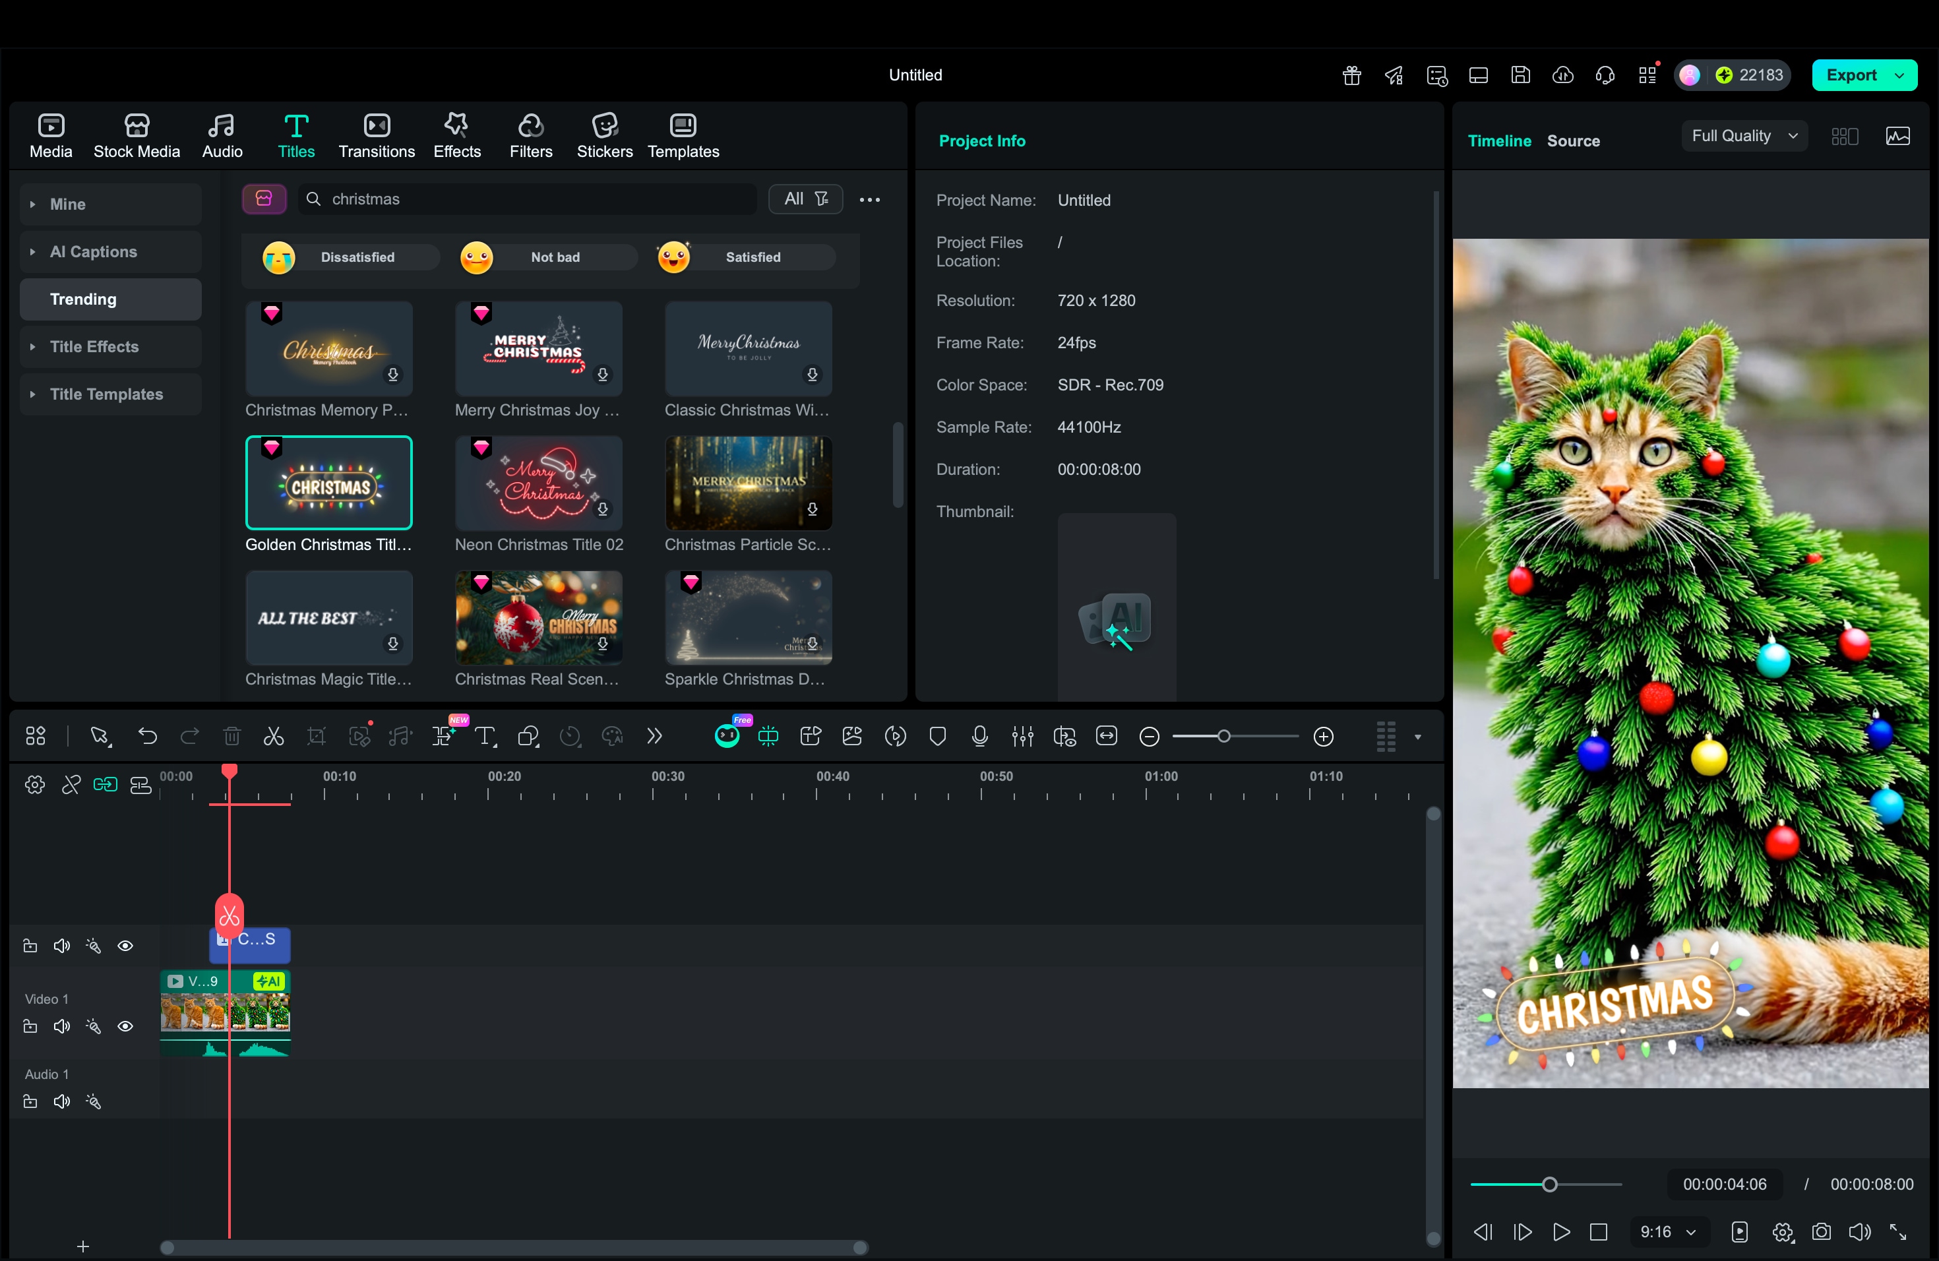Screen dimensions: 1939x1261
Task: Switch to the Source tab
Action: [x=1572, y=140]
